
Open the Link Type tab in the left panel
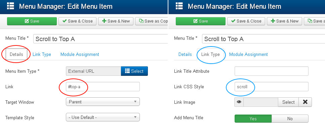point(42,55)
